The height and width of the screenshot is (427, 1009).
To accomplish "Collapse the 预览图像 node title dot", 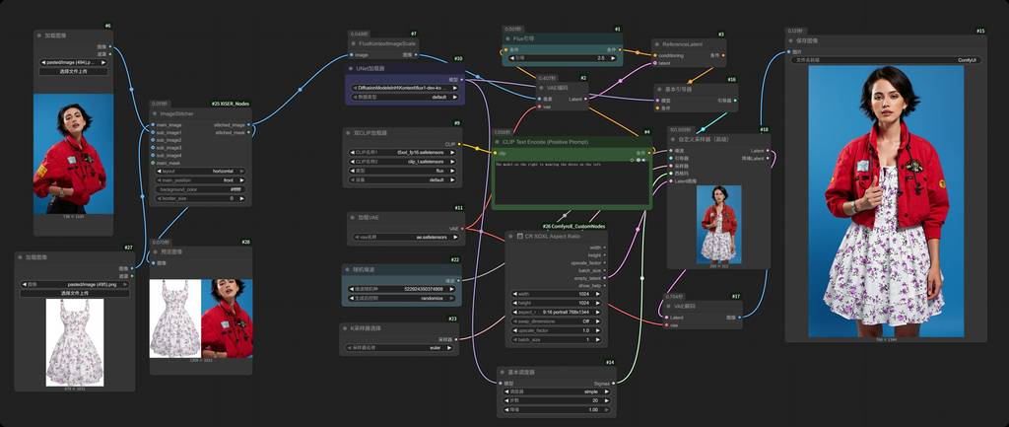I will [155, 251].
